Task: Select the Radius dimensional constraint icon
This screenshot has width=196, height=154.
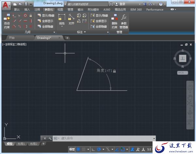Action: coord(79,15)
